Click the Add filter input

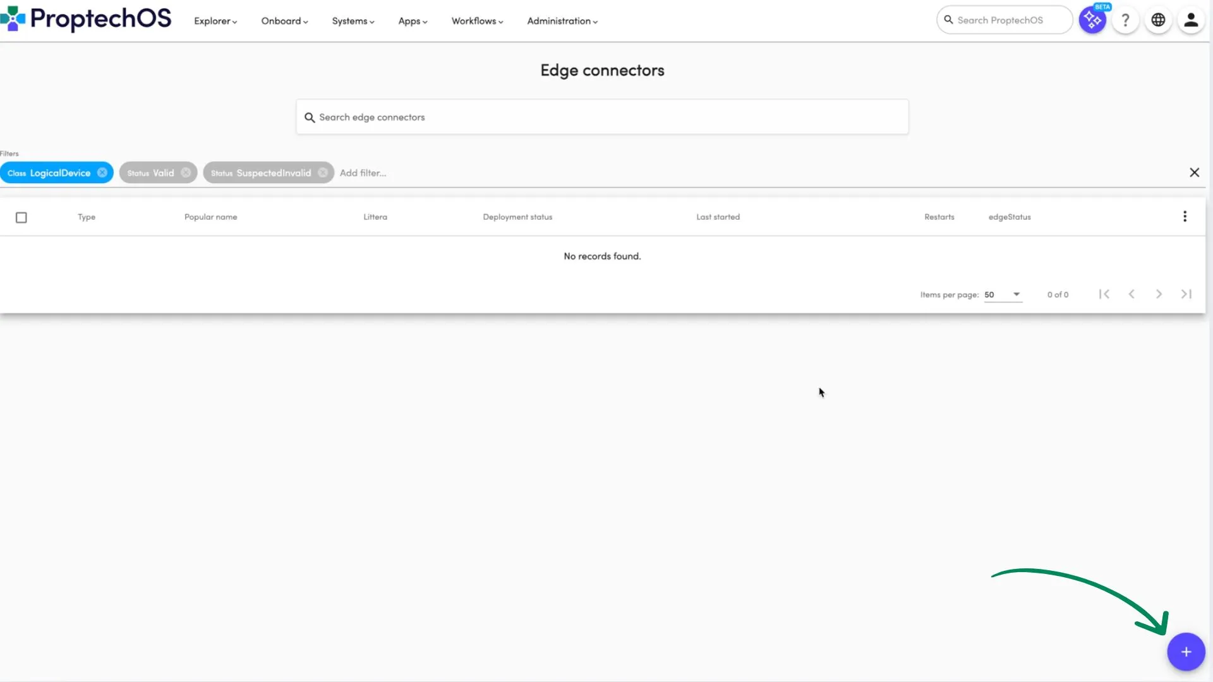click(363, 172)
